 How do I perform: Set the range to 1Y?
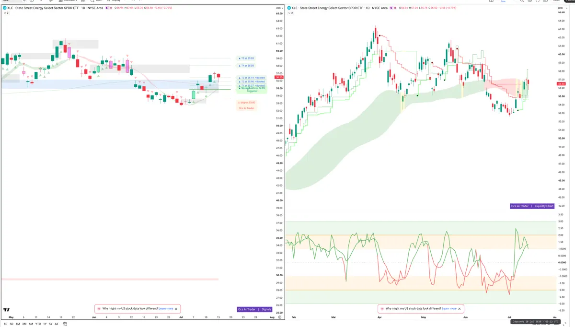45,324
